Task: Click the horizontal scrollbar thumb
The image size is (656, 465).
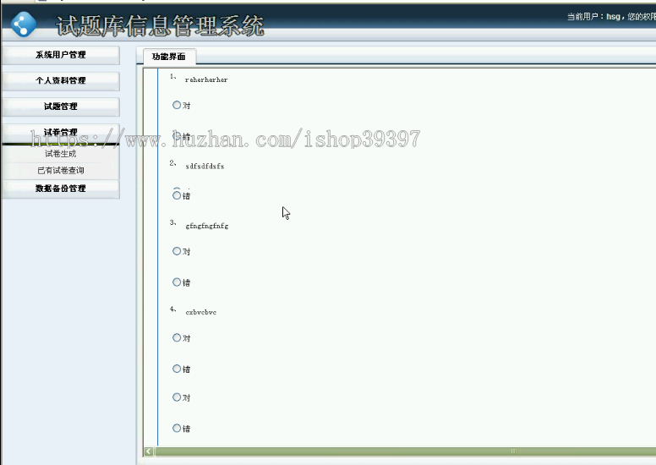Action: point(405,451)
